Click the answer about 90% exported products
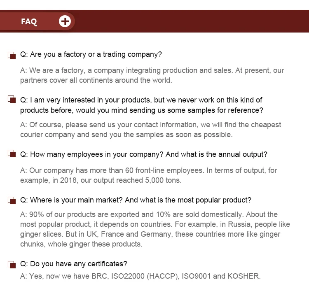The width and height of the screenshot is (309, 291). click(155, 229)
